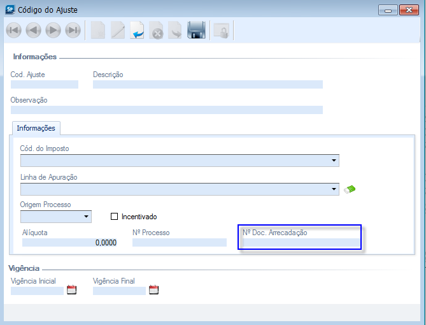Screen dimensions: 426x325
Task: Click the Descrição input field
Action: point(208,84)
